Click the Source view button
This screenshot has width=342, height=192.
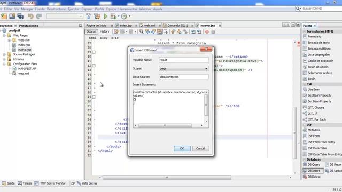click(91, 31)
